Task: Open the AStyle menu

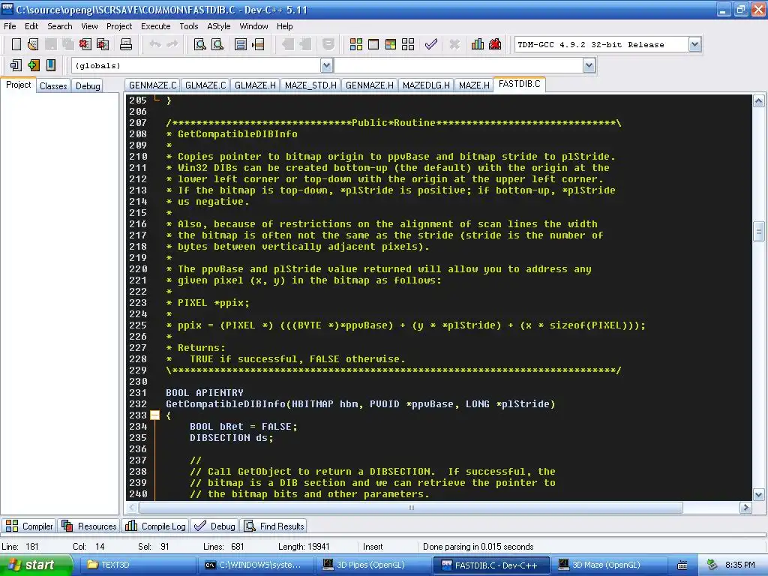Action: (x=218, y=26)
